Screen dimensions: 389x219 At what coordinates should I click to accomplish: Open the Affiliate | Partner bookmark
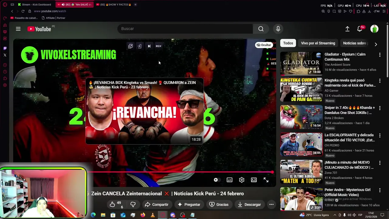53,18
